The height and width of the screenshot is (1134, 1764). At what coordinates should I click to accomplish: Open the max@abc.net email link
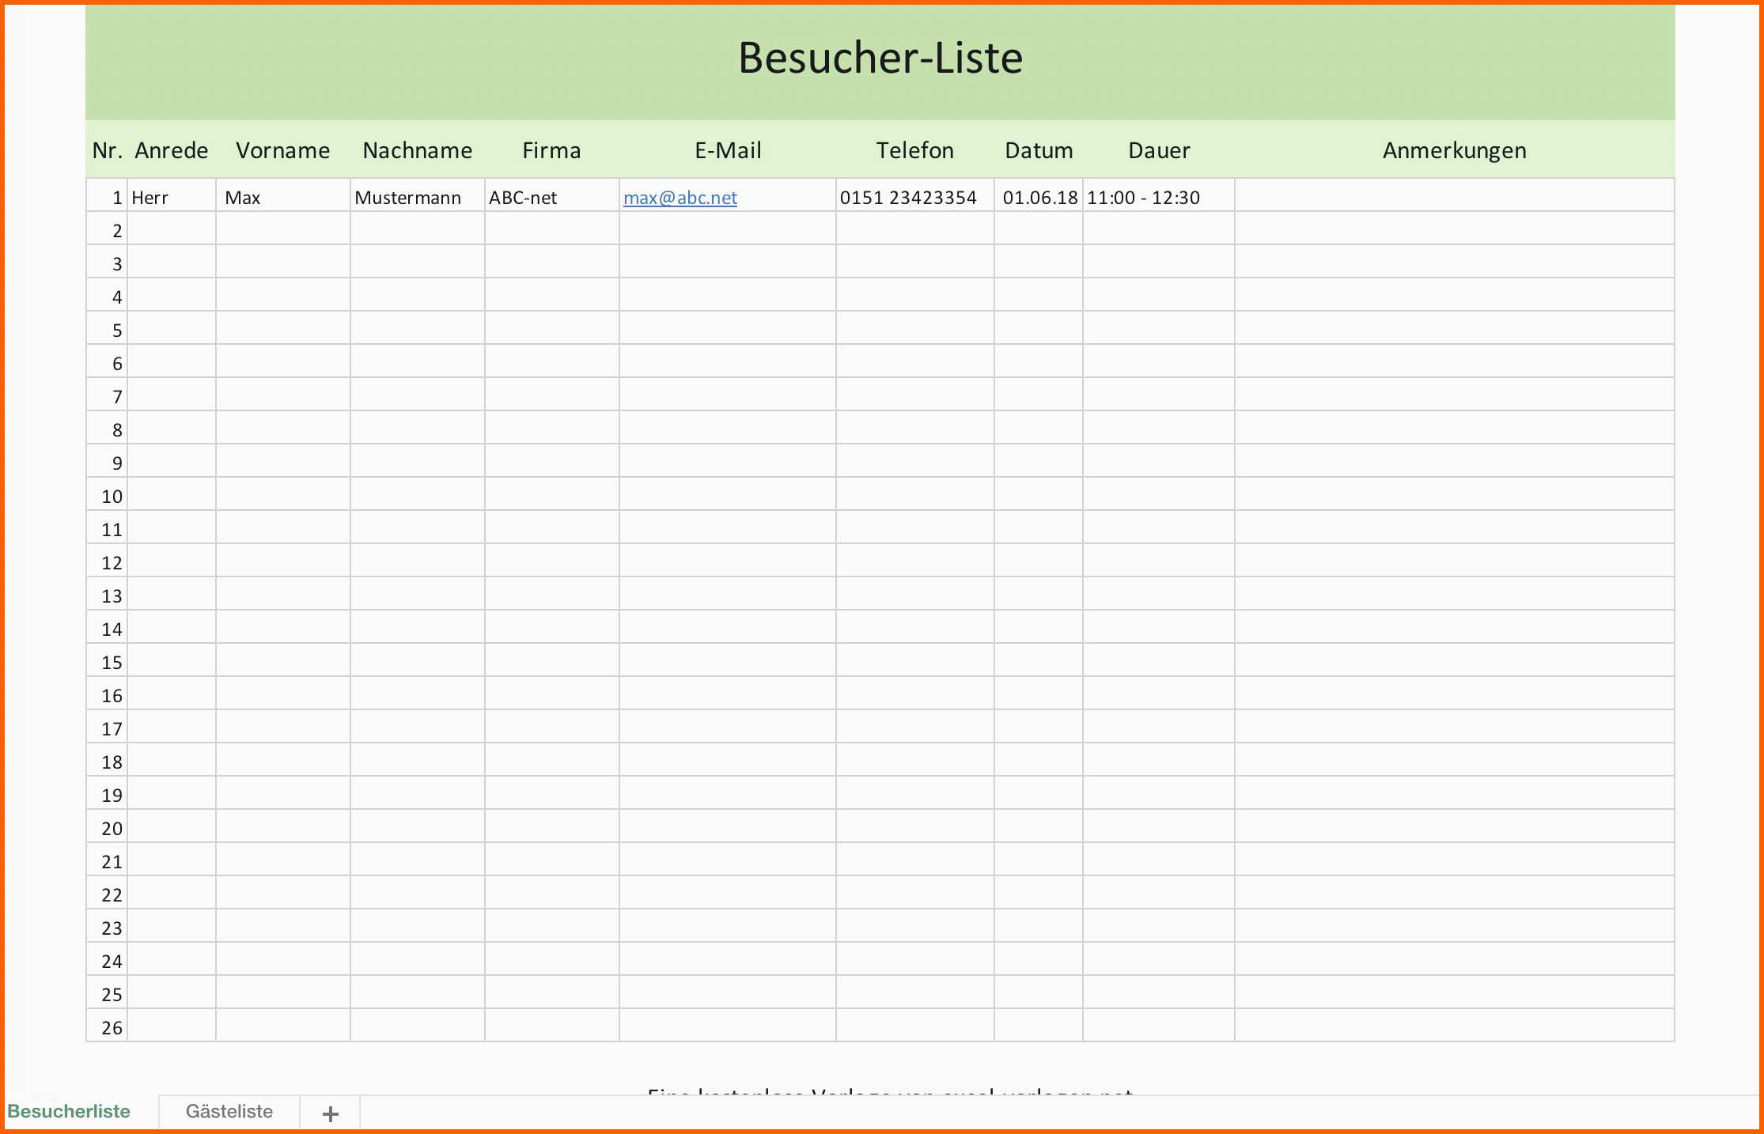click(679, 198)
